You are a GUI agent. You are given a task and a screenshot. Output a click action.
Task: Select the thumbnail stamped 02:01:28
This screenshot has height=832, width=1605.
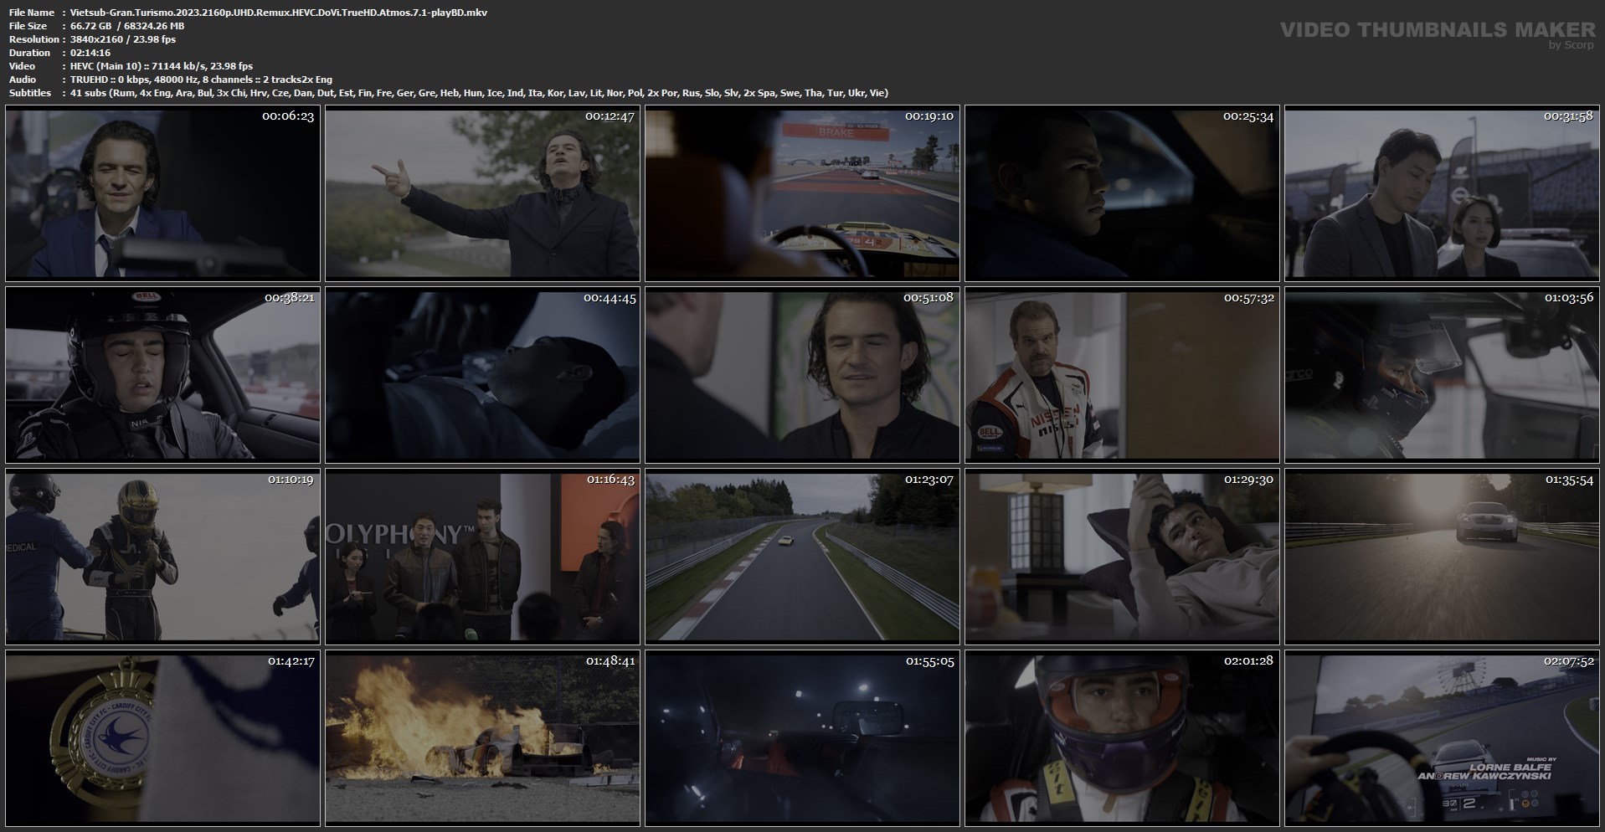pos(1122,738)
